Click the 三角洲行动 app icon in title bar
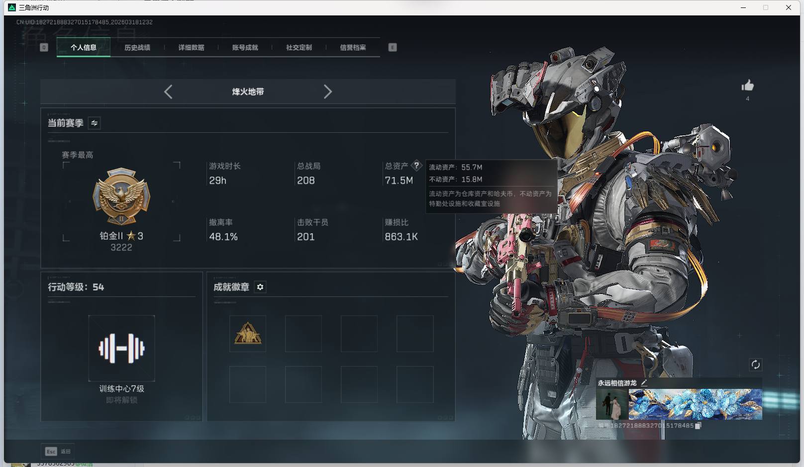The height and width of the screenshot is (467, 804). point(12,7)
